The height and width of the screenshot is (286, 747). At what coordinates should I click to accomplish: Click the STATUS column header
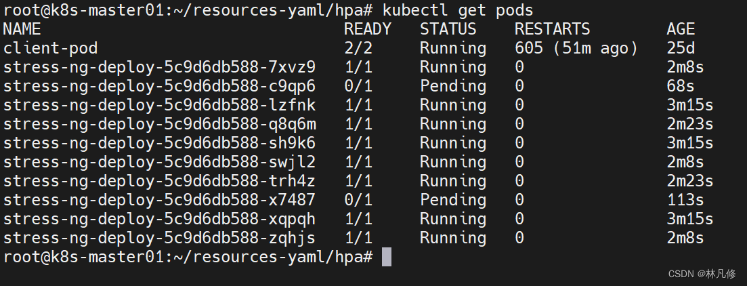[x=448, y=29]
